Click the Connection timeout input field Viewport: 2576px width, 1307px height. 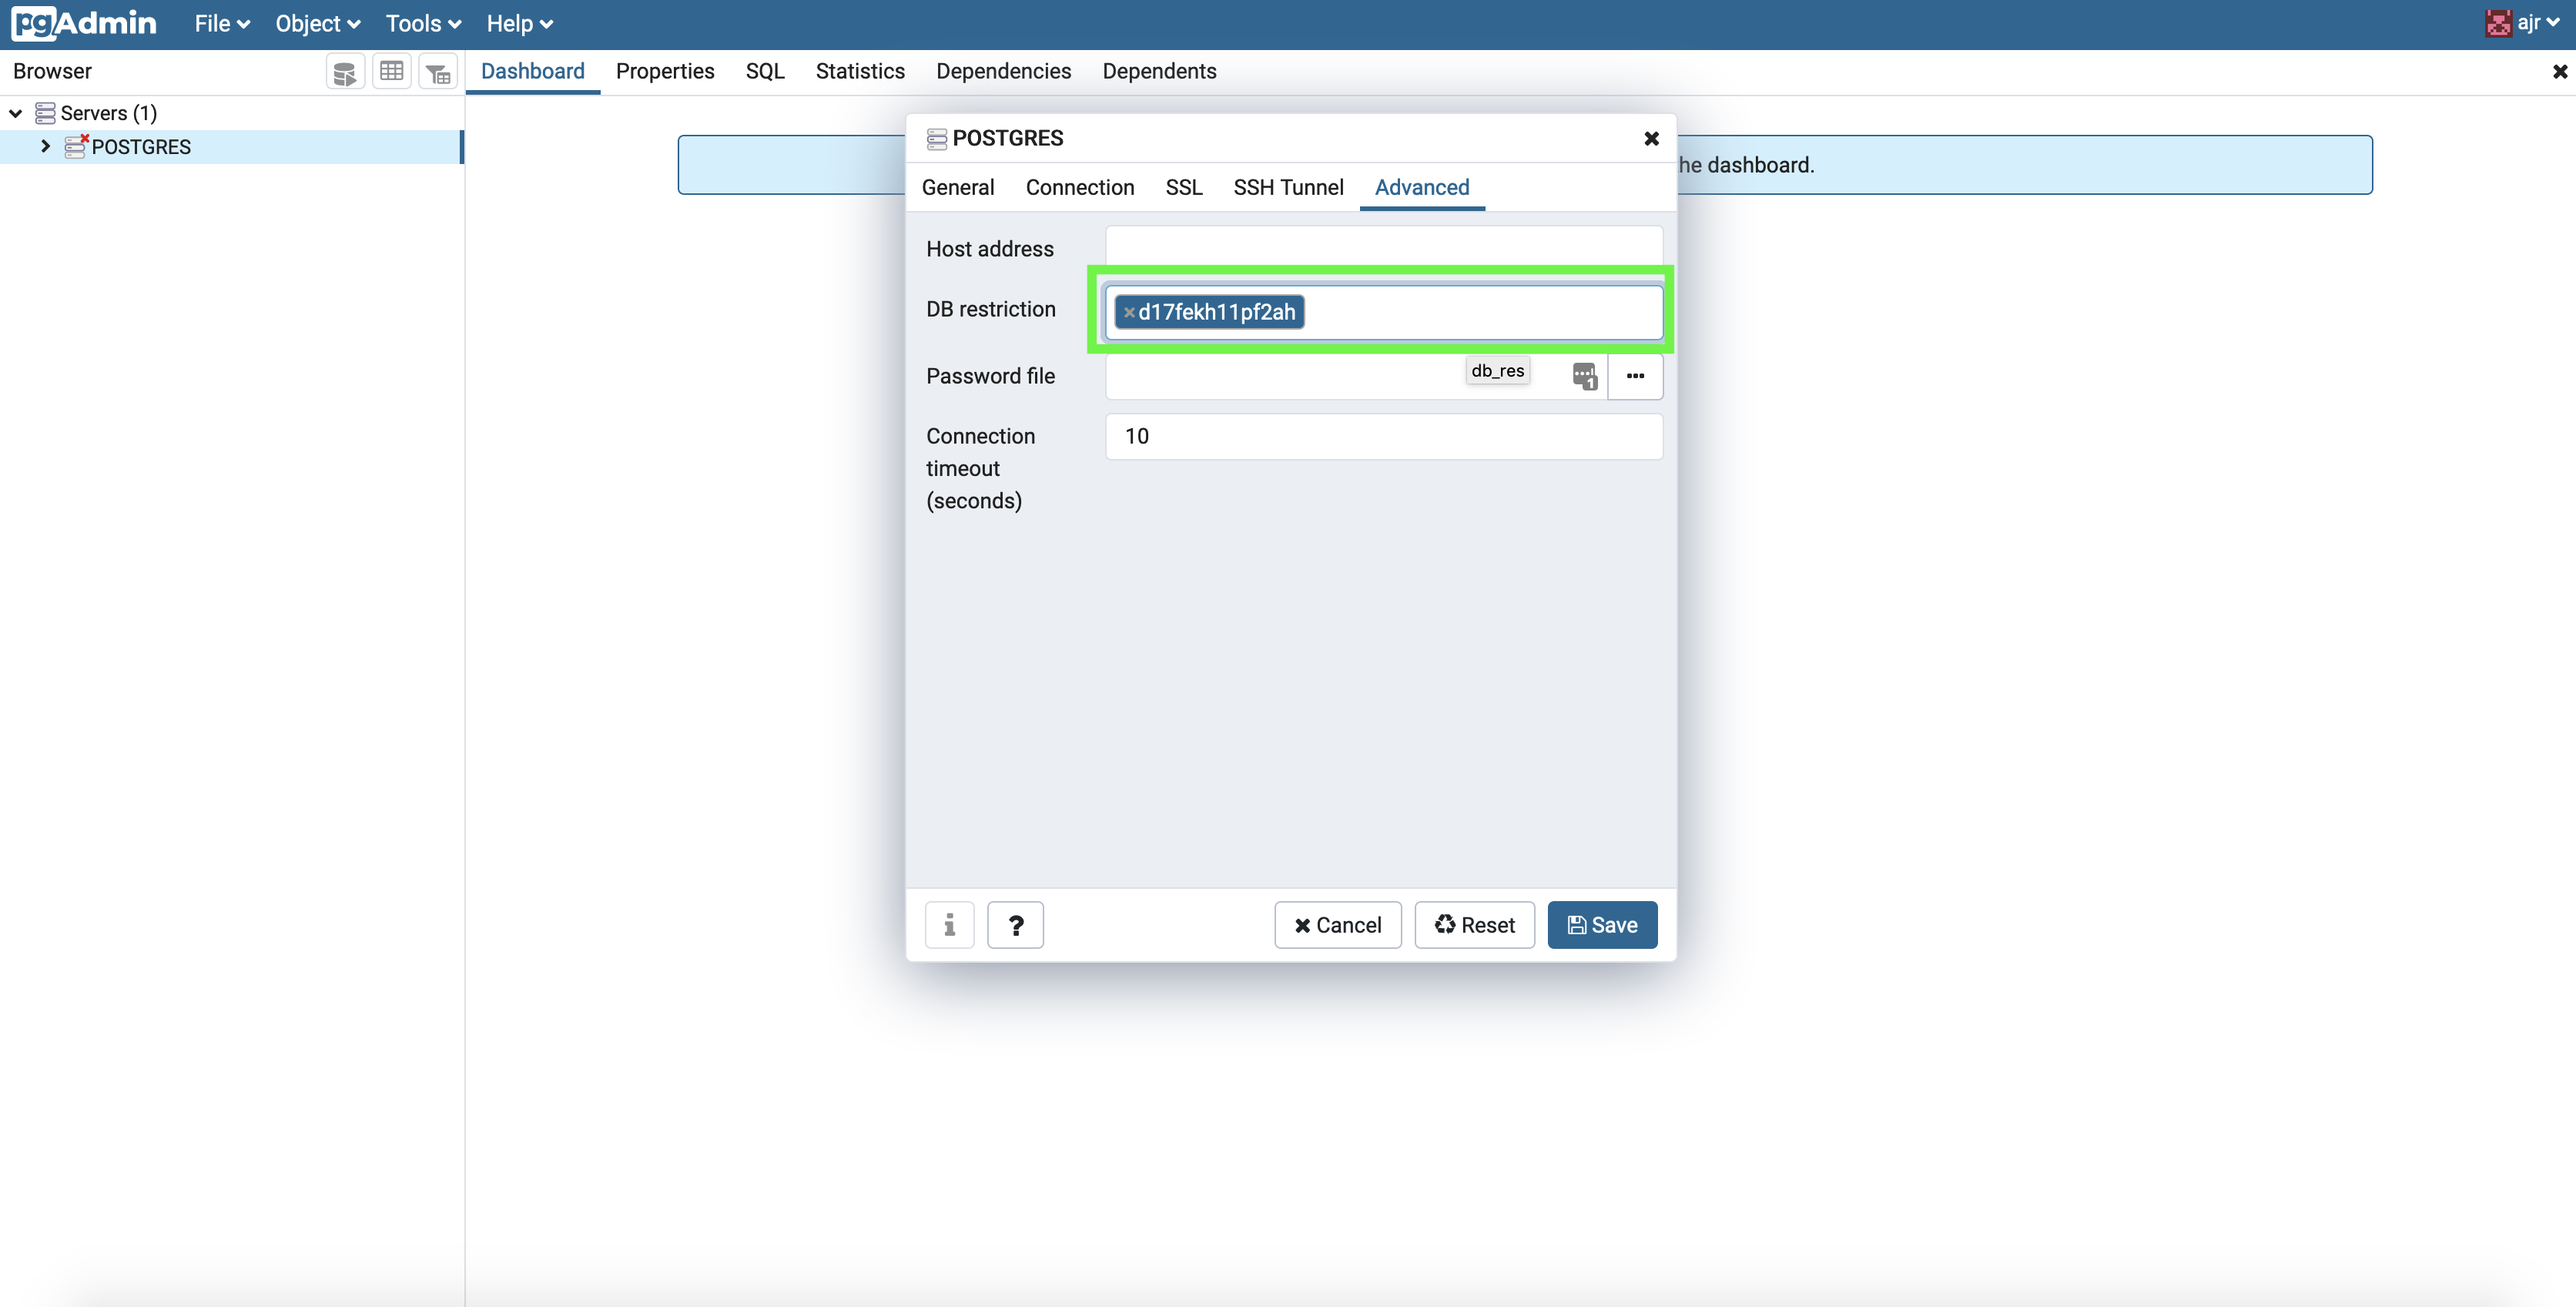coord(1382,436)
